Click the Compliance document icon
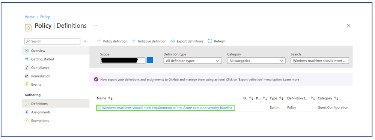 pyautogui.click(x=27, y=68)
